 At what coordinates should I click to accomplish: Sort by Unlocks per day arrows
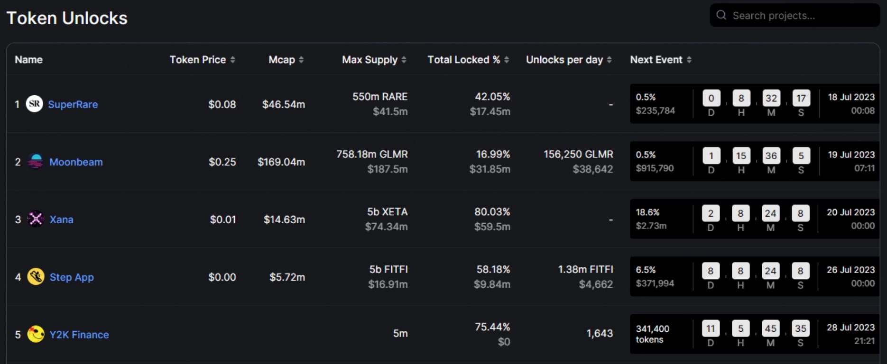pyautogui.click(x=609, y=60)
